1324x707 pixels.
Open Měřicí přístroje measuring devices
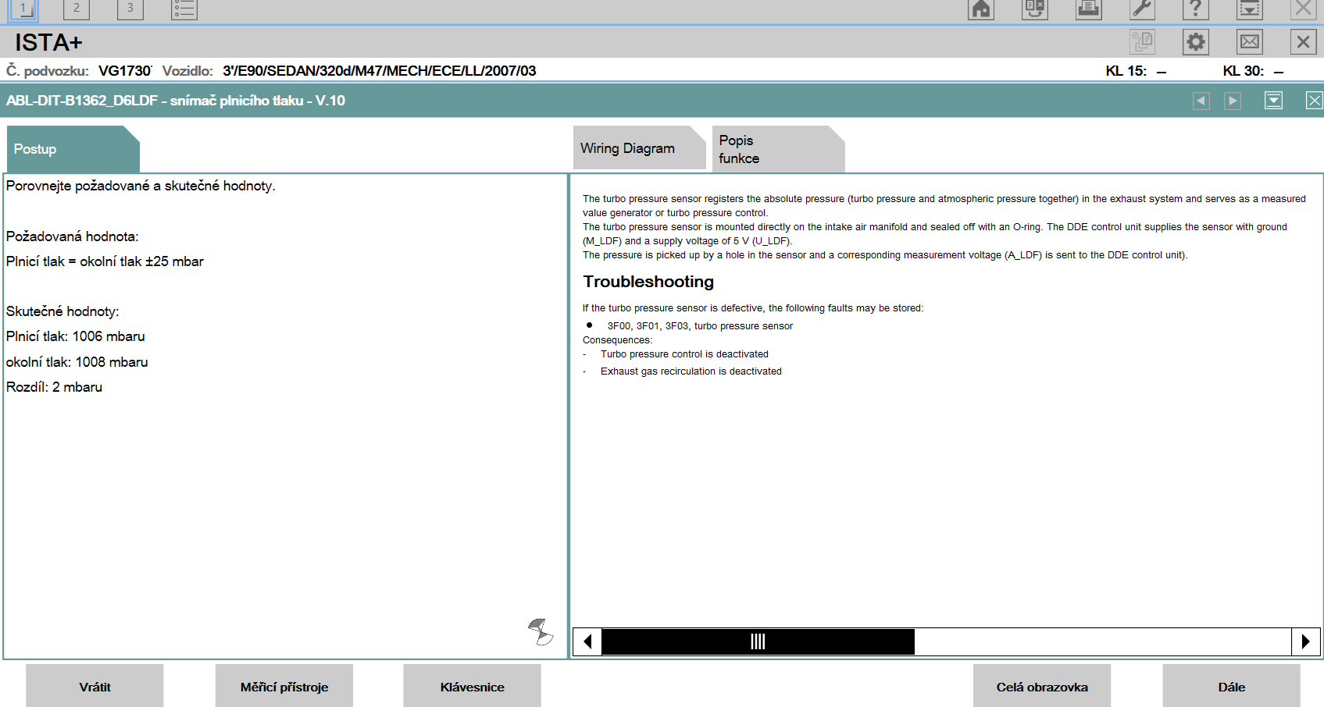pos(284,686)
